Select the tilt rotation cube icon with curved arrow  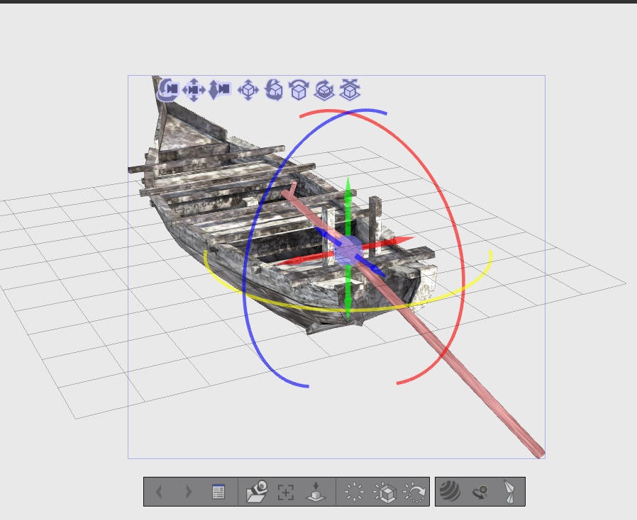(x=299, y=90)
